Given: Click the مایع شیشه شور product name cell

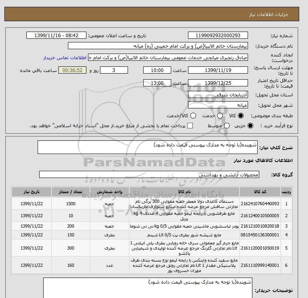Looking at the screenshot, I should (184, 235).
